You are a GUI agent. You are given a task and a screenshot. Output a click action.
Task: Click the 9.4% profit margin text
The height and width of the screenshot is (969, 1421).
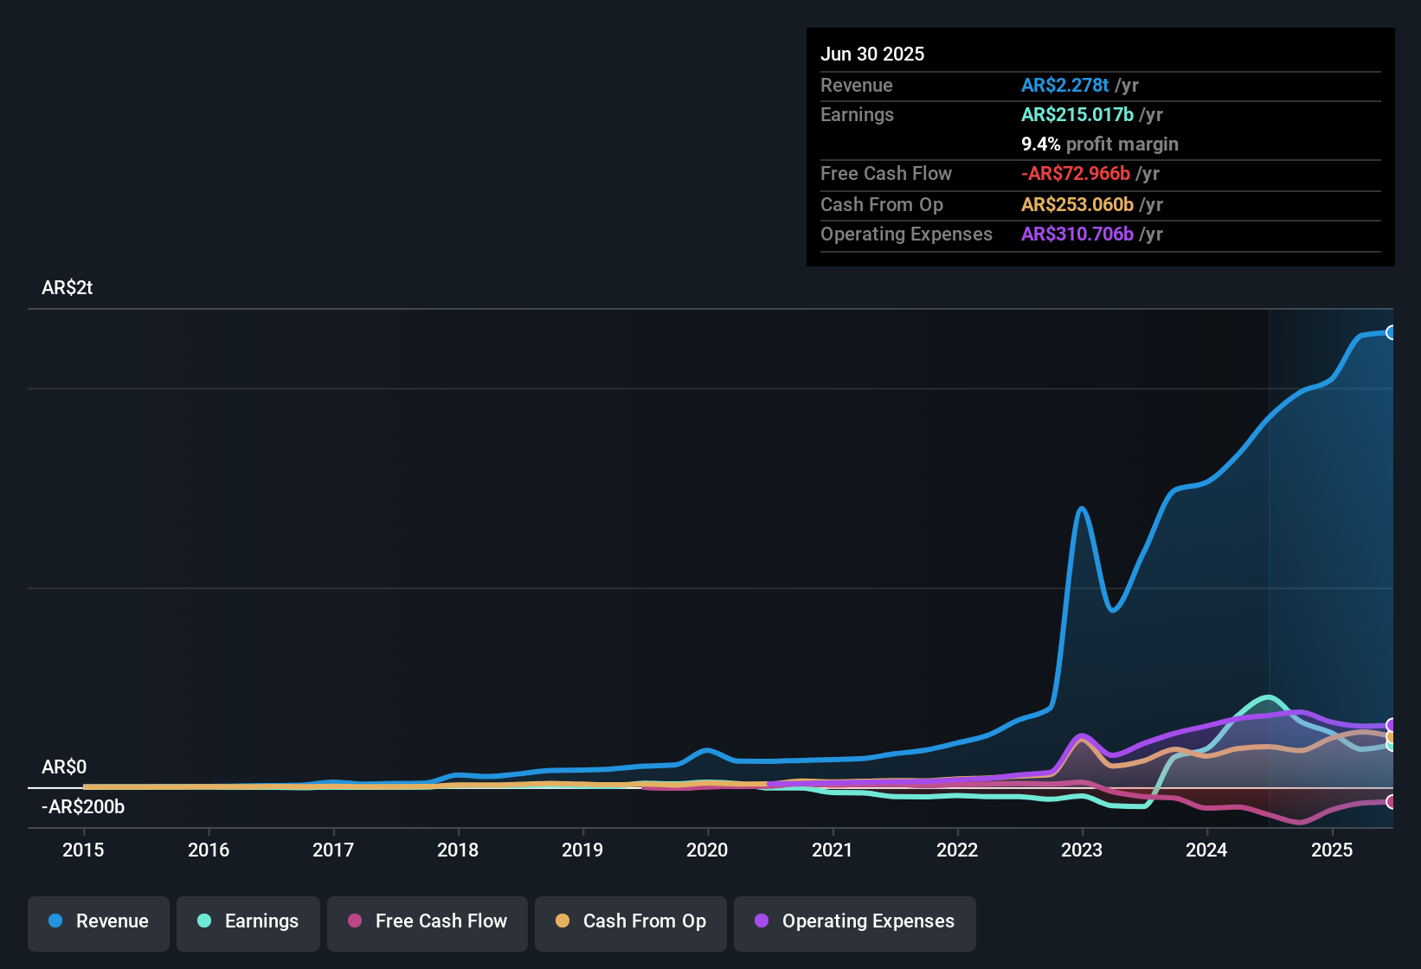click(1099, 144)
